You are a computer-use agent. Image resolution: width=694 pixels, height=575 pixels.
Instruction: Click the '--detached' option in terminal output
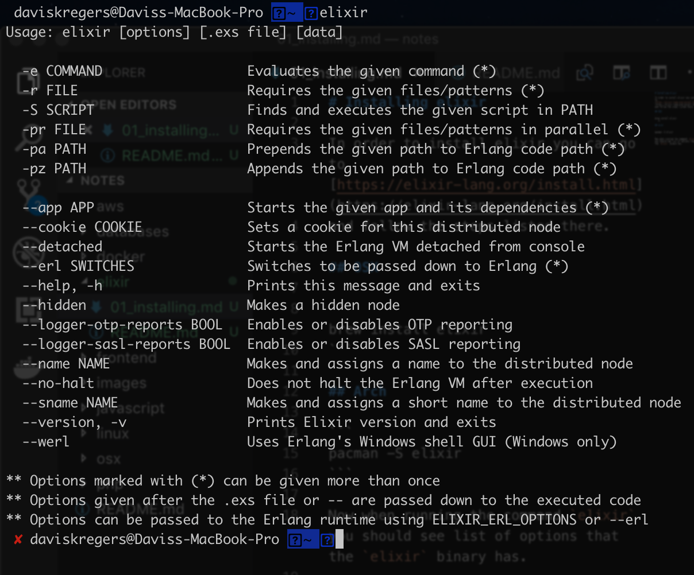[62, 247]
